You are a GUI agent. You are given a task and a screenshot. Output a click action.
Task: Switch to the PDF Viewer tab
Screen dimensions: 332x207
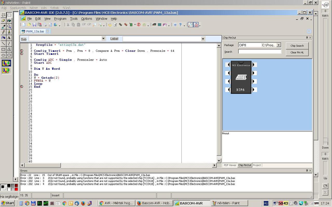point(230,165)
